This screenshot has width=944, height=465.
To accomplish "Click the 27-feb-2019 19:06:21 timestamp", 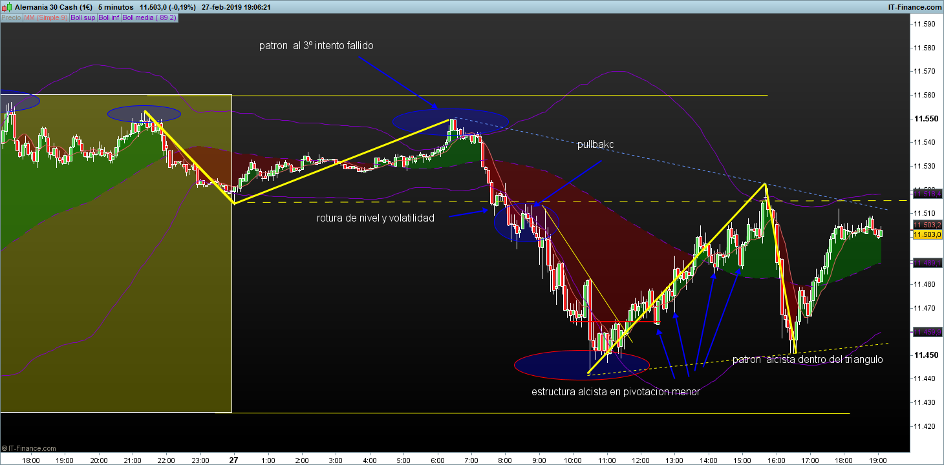I will click(x=236, y=7).
